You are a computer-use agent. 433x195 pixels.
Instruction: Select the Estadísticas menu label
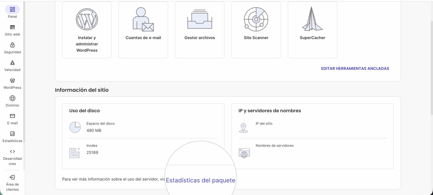coord(12,141)
